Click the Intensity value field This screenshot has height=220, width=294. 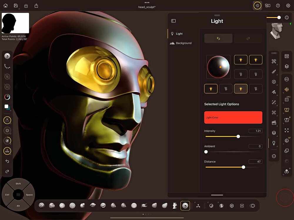click(255, 131)
